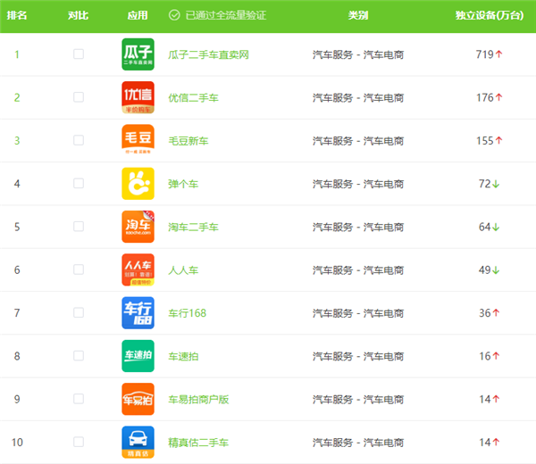This screenshot has height=464, width=536.
Task: Click the 排名 column header
Action: click(17, 15)
